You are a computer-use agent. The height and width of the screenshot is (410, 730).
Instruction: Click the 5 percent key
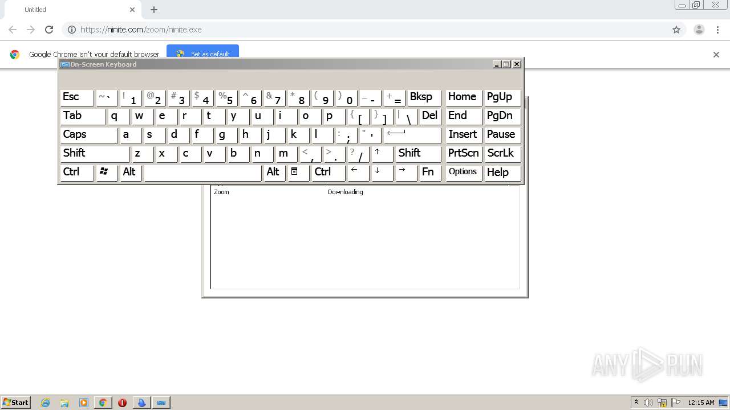[x=226, y=97]
